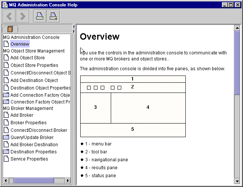Image resolution: width=243 pixels, height=187 pixels.
Task: Go forward with the right arrow button
Action: [23, 16]
